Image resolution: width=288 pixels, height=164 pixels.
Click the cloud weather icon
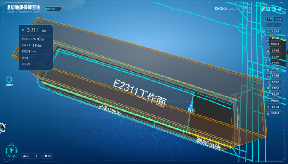coord(245,8)
